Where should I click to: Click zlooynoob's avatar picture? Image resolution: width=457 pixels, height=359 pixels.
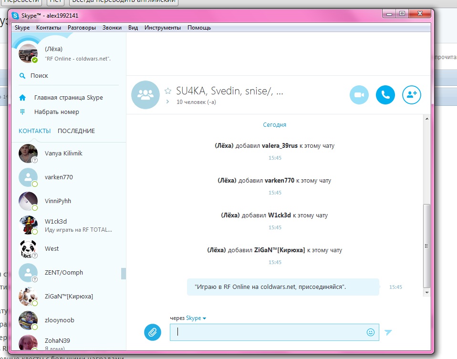tap(28, 320)
